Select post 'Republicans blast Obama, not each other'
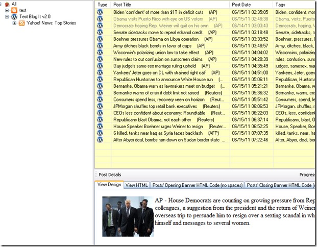The width and height of the screenshot is (317, 247). [x=163, y=119]
